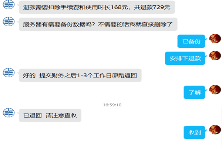Click the support avatar beside 已退回 请注意查收
Image resolution: width=222 pixels, height=148 pixels.
click(x=9, y=112)
